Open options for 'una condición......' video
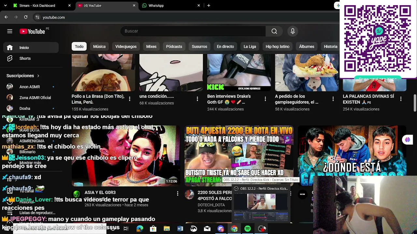Viewport: 417px width, 234px height. pos(197,99)
